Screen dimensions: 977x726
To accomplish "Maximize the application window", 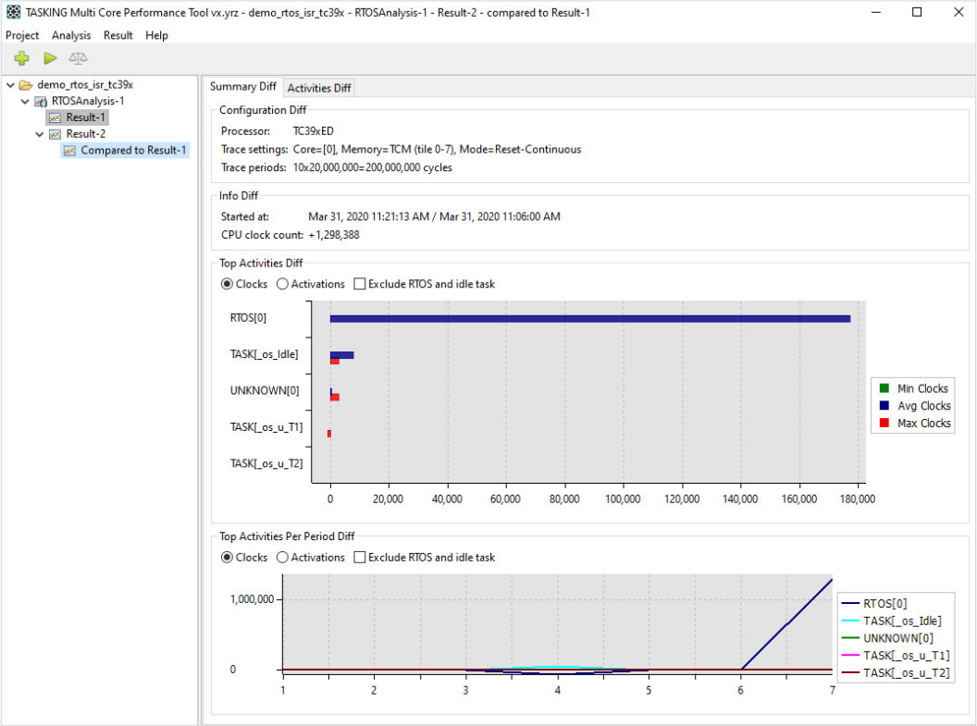I will point(917,12).
